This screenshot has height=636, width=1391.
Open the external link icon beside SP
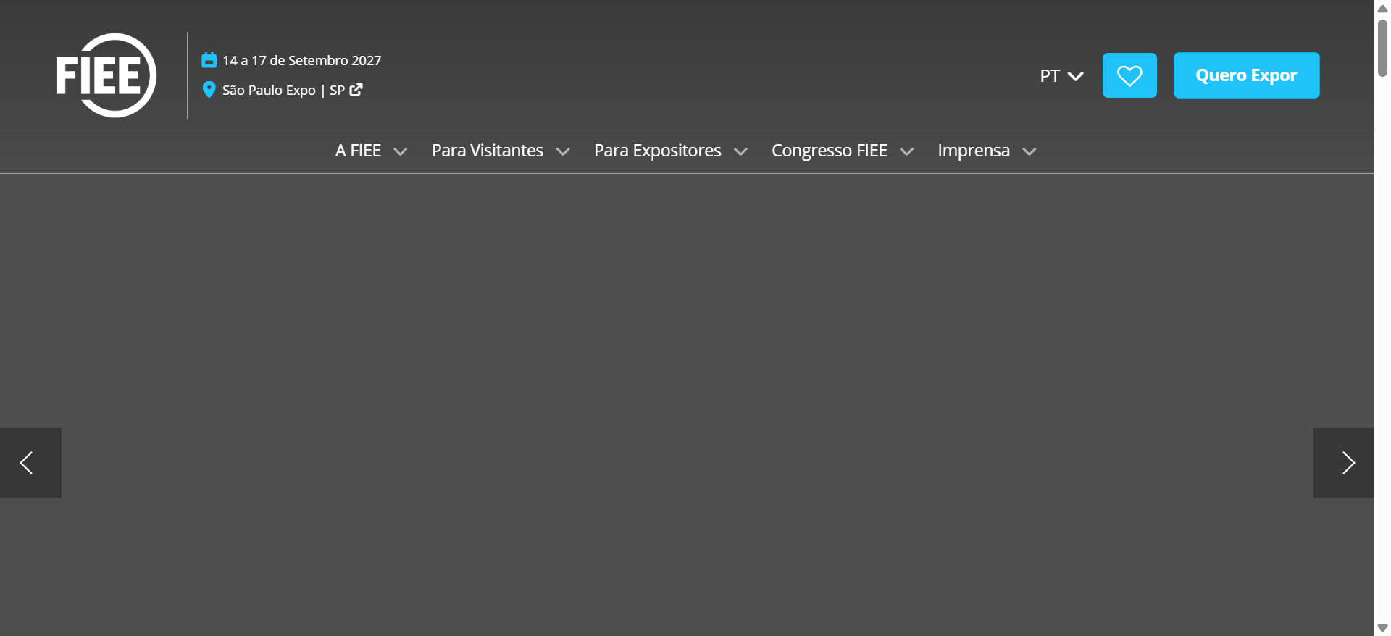click(356, 90)
